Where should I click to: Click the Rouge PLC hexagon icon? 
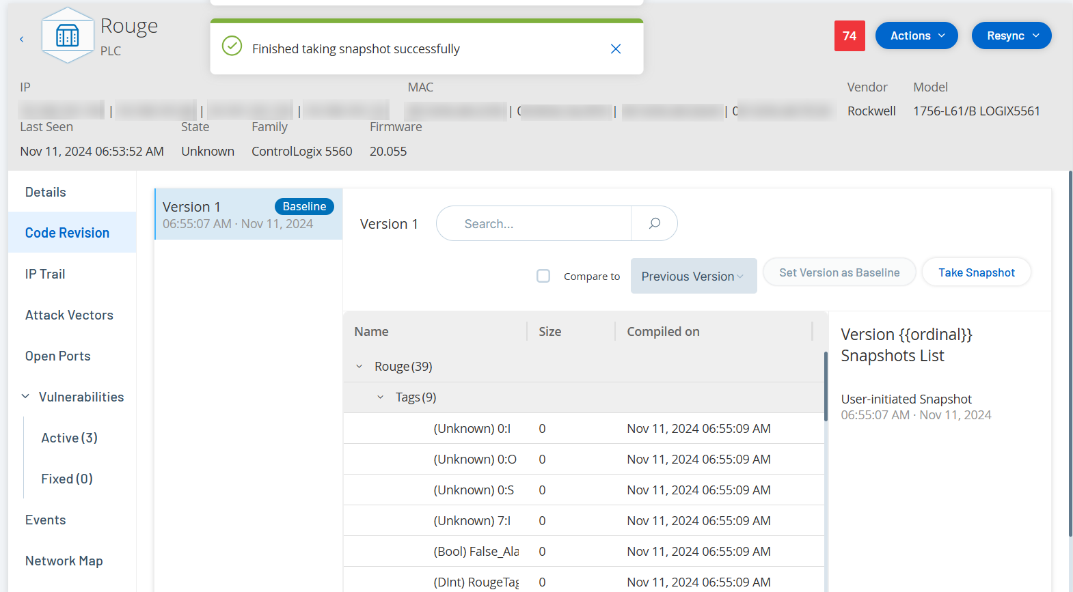67,36
